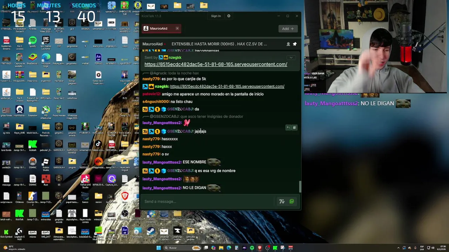The width and height of the screenshot is (449, 252).
Task: Select argenmod folder on desktop
Action: pos(46,77)
